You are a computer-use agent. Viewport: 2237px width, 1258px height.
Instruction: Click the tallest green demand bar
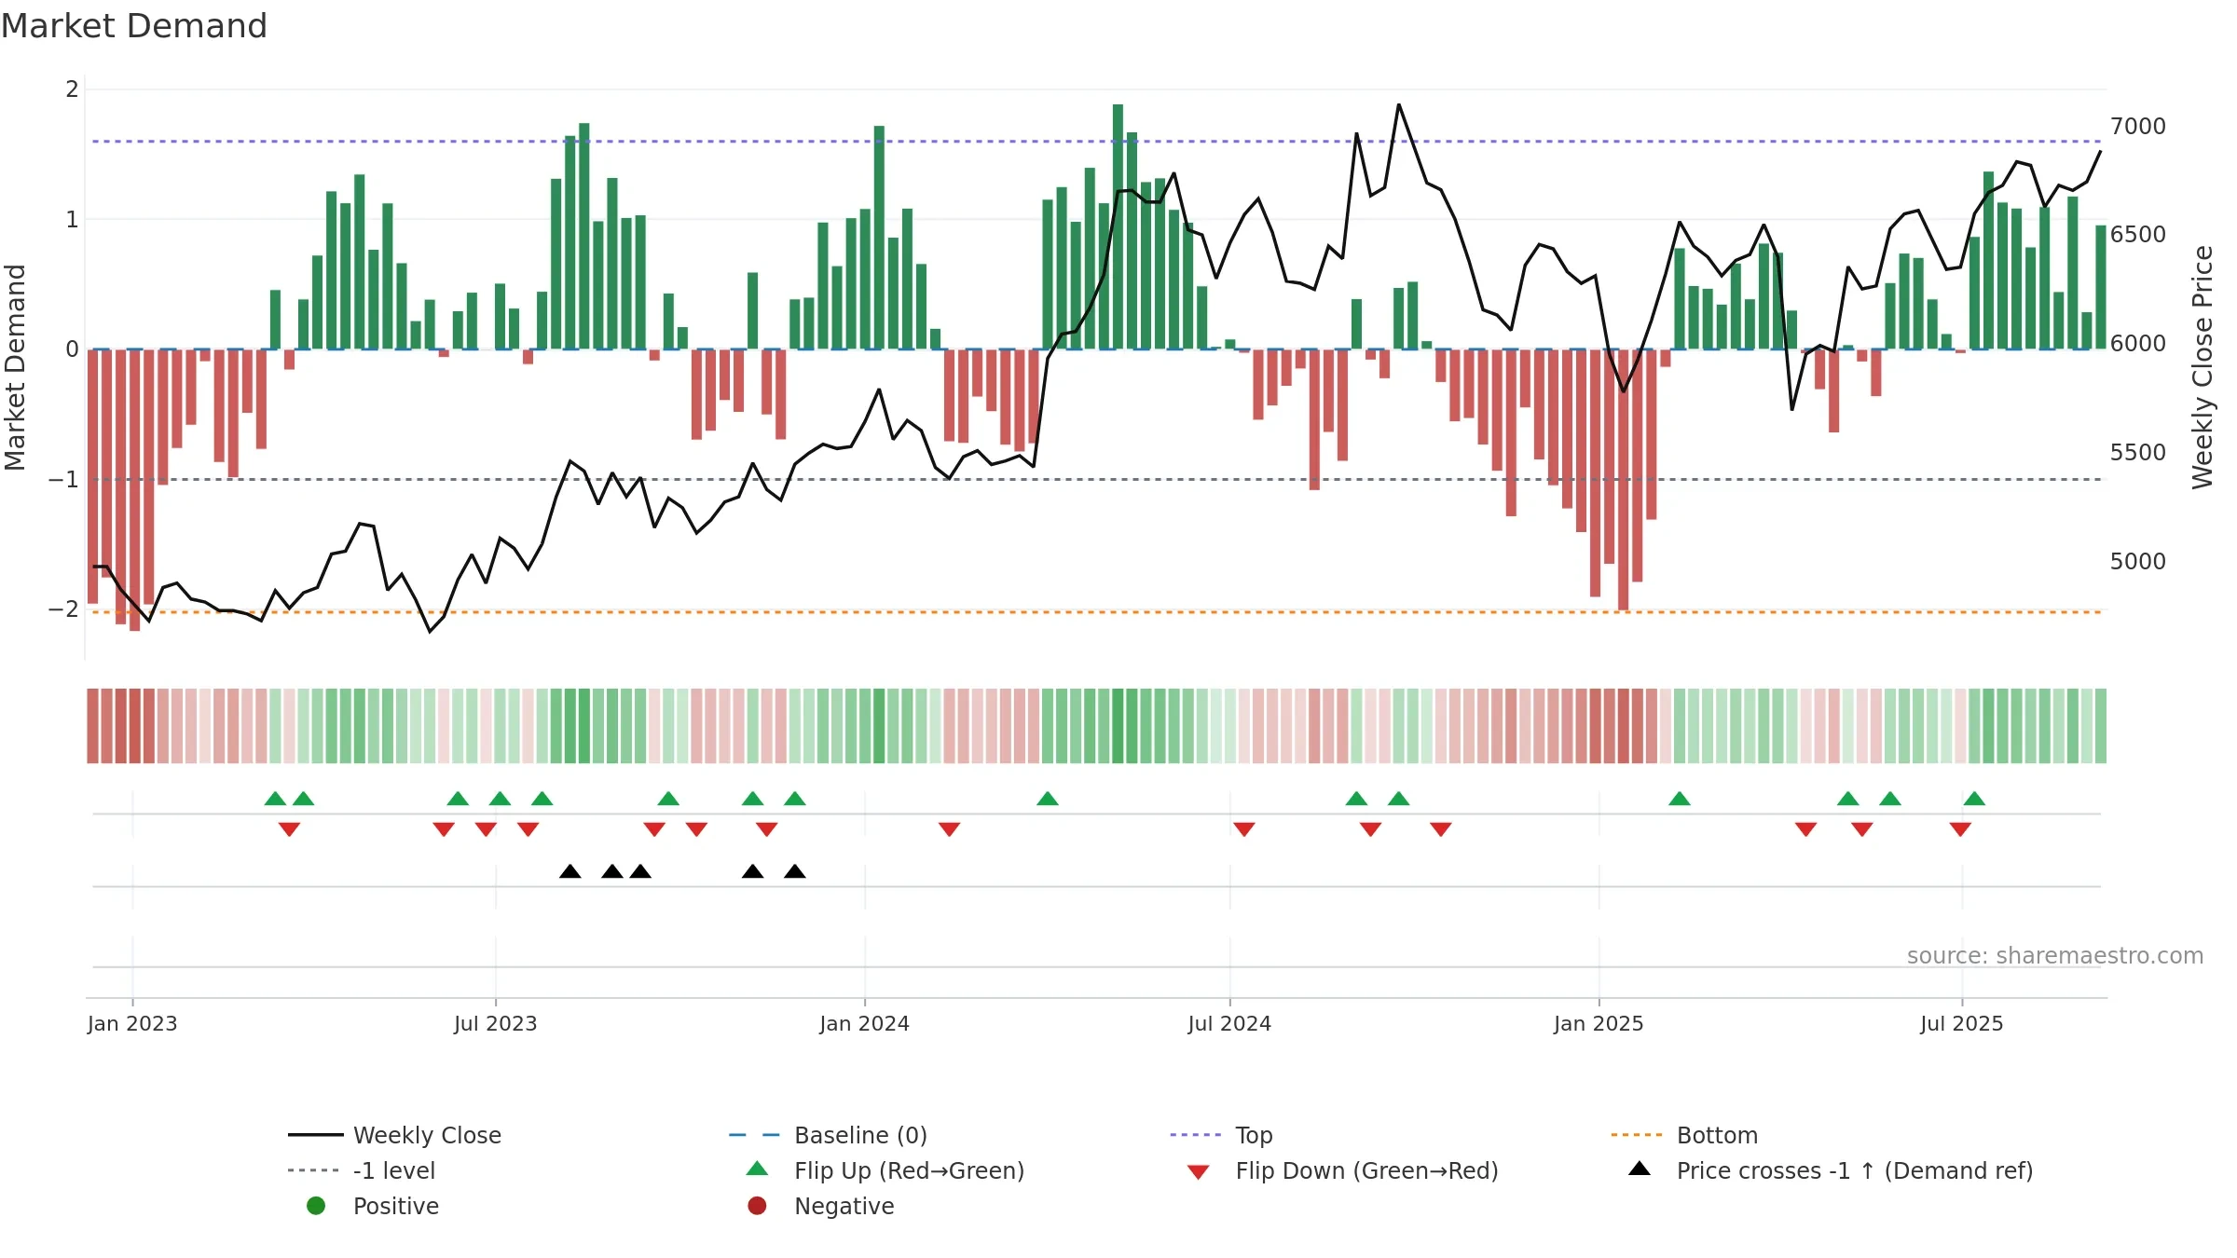pos(1118,226)
